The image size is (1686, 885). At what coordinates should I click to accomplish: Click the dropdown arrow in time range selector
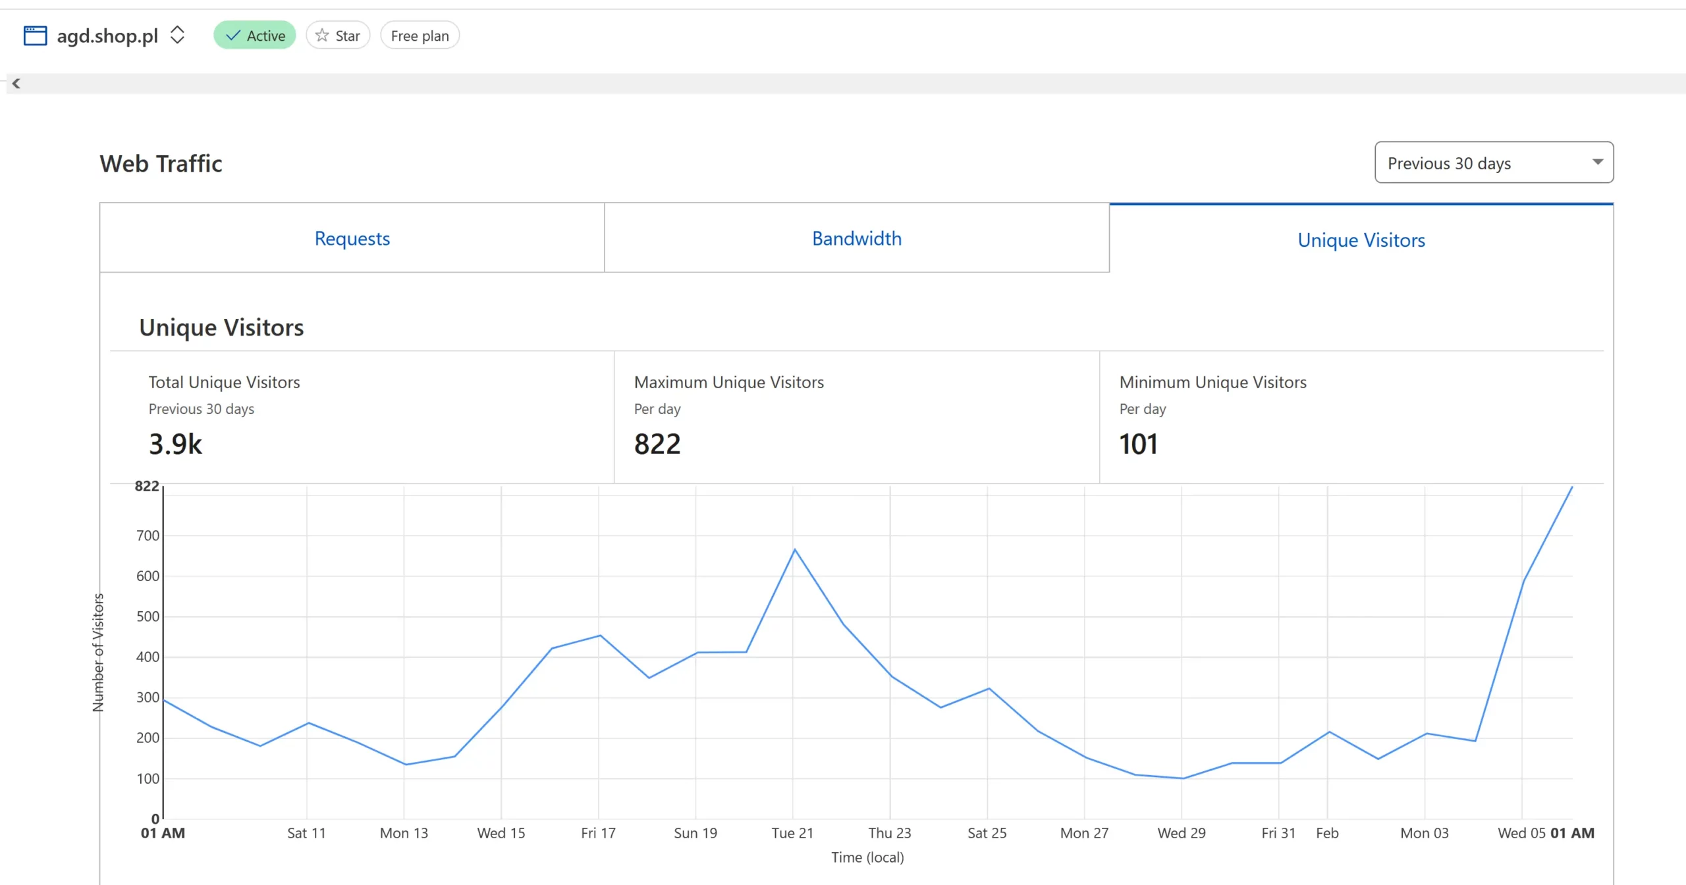click(1597, 162)
